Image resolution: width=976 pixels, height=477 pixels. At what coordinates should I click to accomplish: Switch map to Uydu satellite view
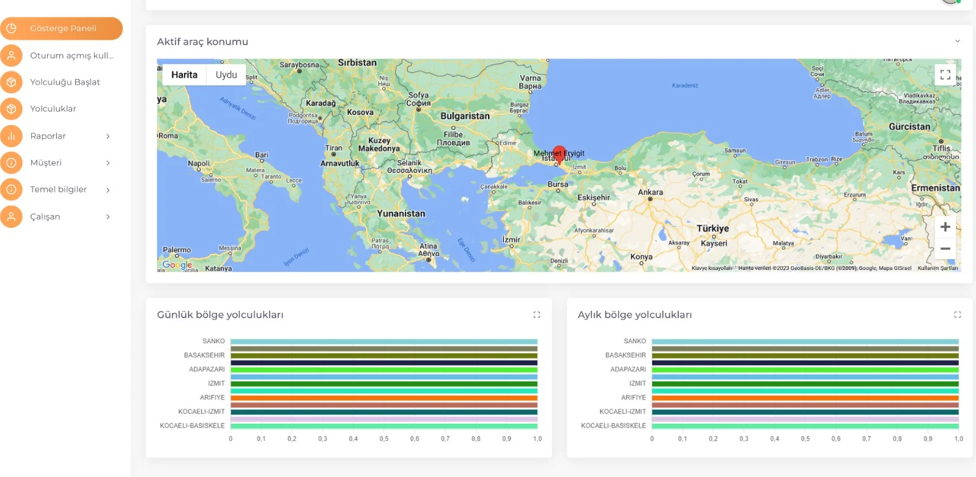coord(226,75)
